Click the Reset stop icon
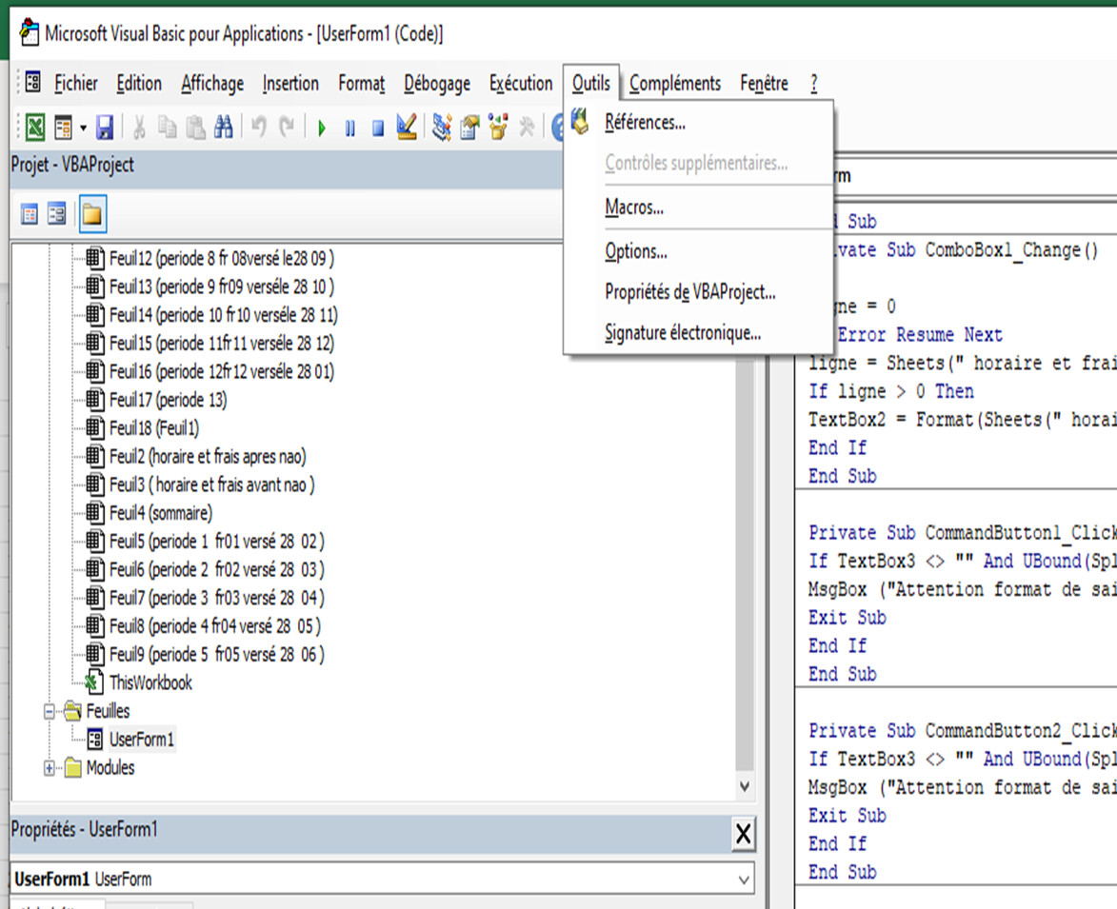Viewport: 1117px width, 909px height. [x=377, y=128]
